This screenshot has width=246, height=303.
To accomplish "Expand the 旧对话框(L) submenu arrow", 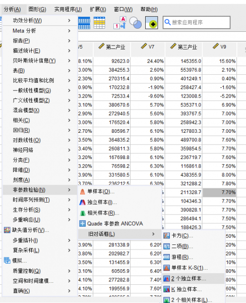I will click(153, 234).
